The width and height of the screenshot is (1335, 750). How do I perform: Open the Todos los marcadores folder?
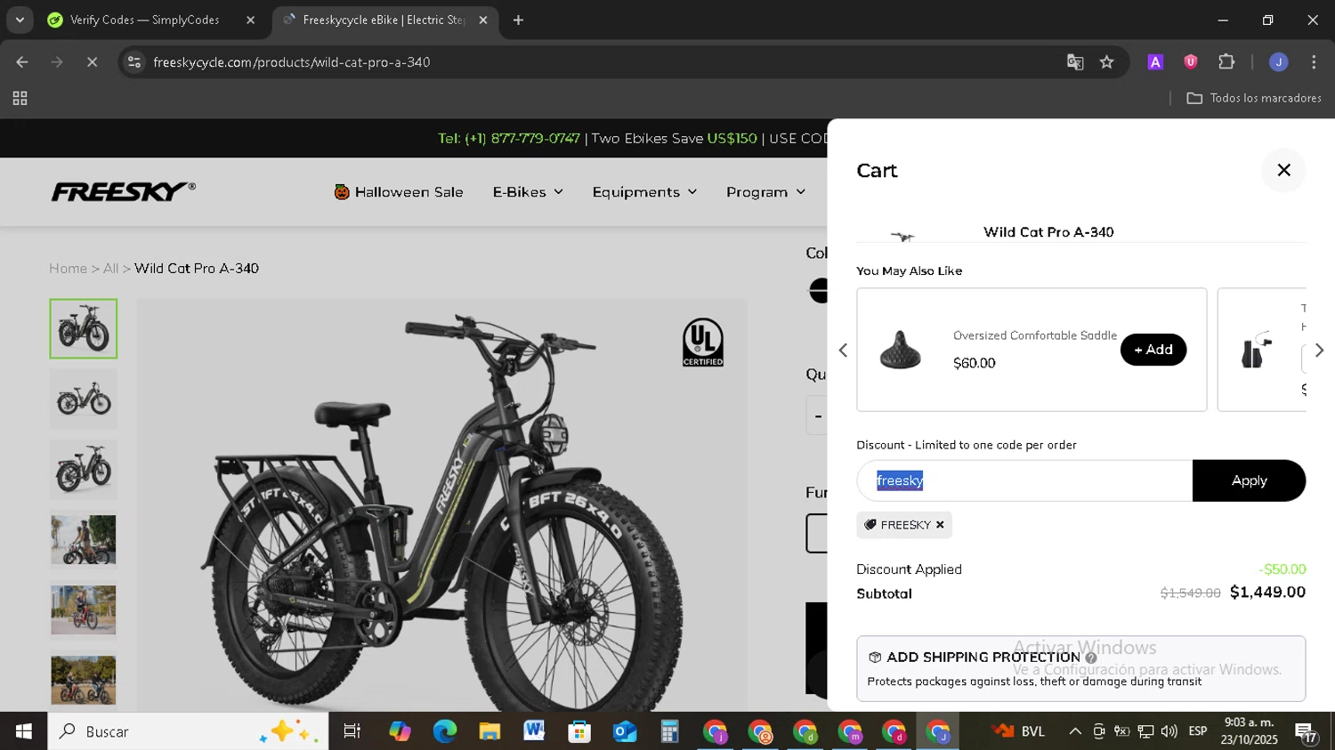tap(1254, 99)
